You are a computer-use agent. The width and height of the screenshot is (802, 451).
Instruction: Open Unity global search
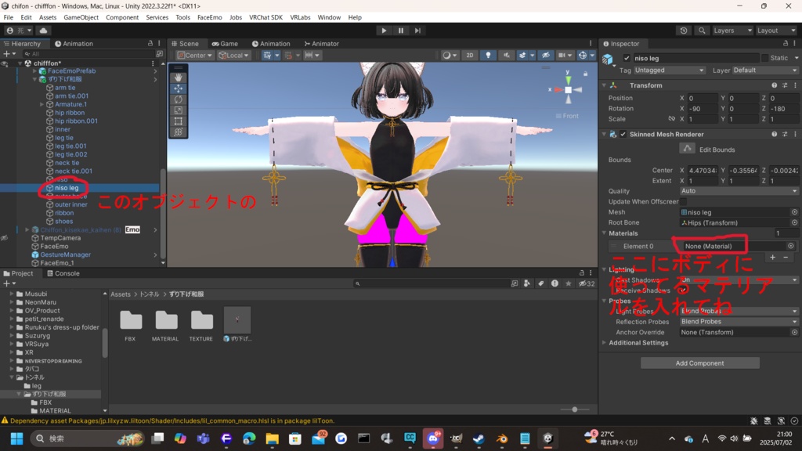(x=702, y=31)
